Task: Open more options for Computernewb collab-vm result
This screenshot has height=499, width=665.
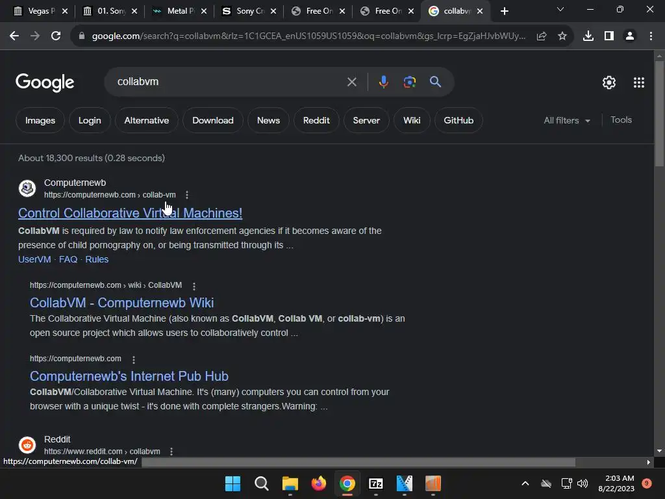Action: 186,195
